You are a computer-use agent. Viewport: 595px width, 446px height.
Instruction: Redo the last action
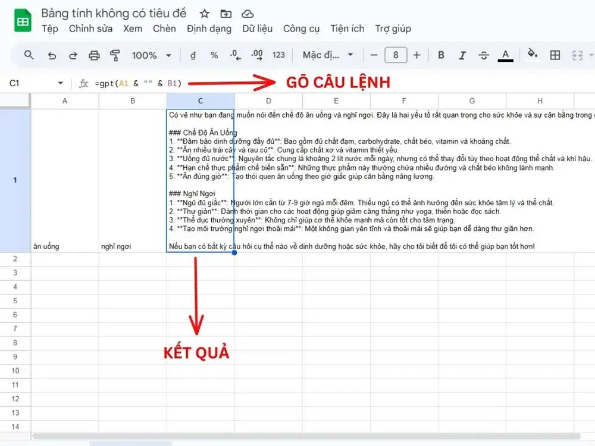73,55
